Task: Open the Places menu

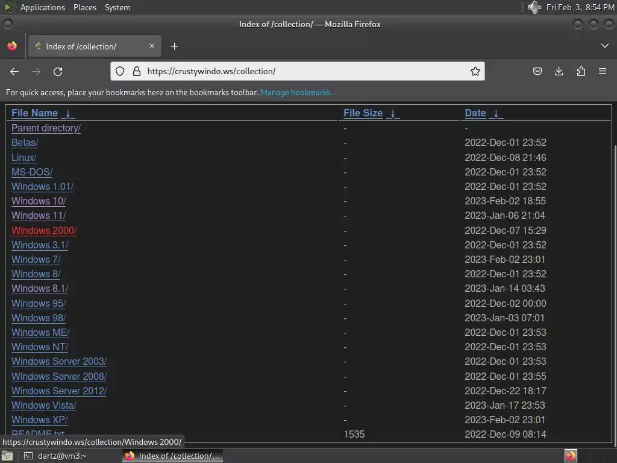Action: click(84, 7)
